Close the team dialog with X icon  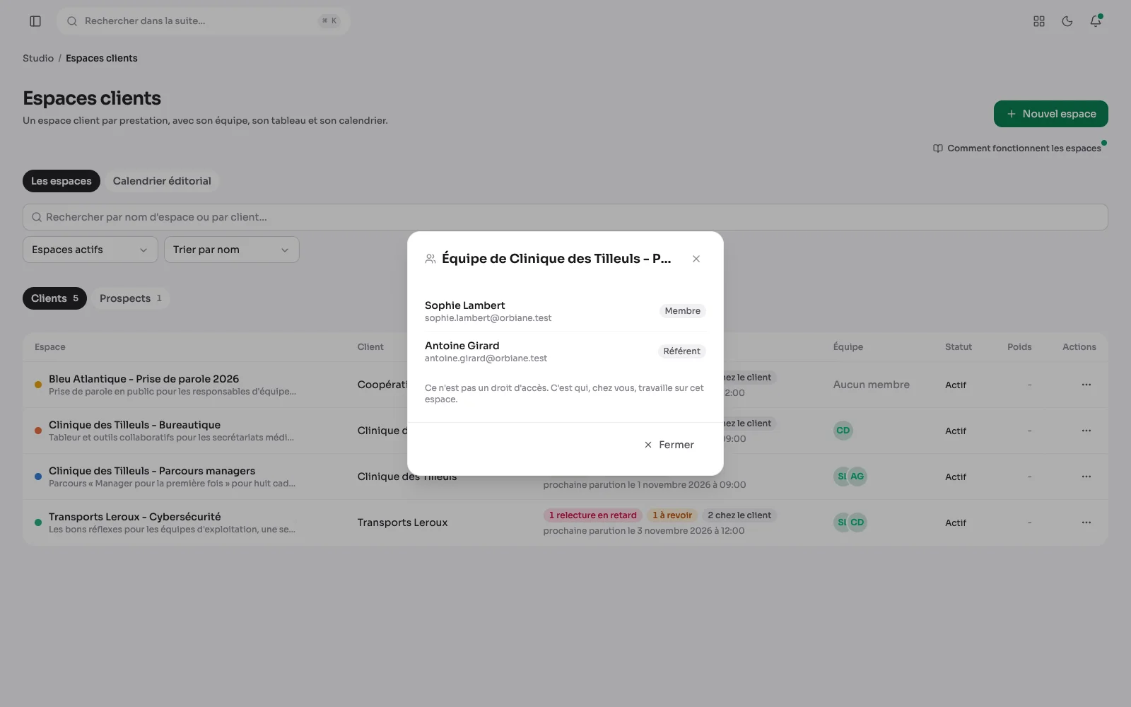pyautogui.click(x=696, y=259)
